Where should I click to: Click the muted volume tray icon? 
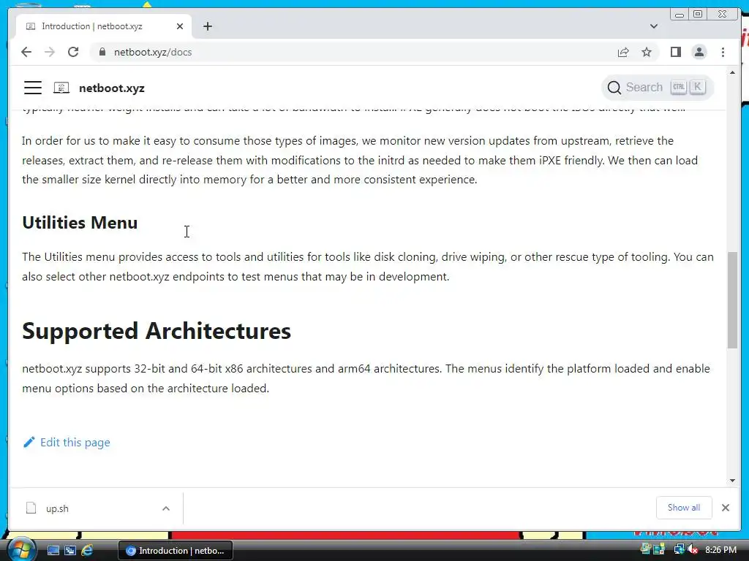[x=693, y=549]
